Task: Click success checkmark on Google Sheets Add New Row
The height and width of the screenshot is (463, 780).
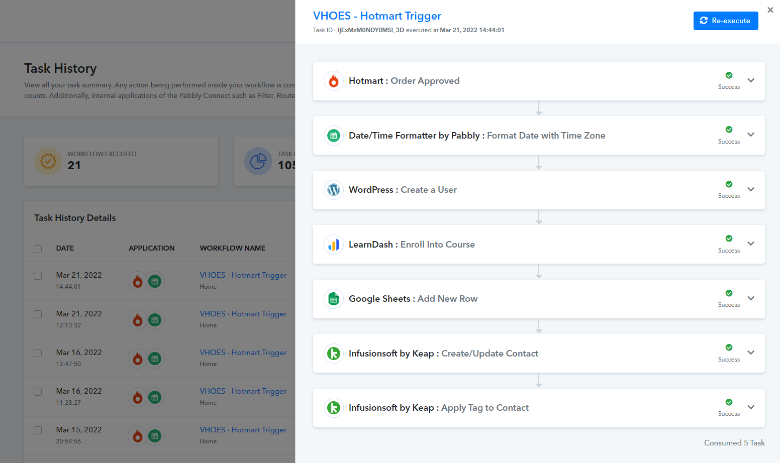Action: coord(729,293)
